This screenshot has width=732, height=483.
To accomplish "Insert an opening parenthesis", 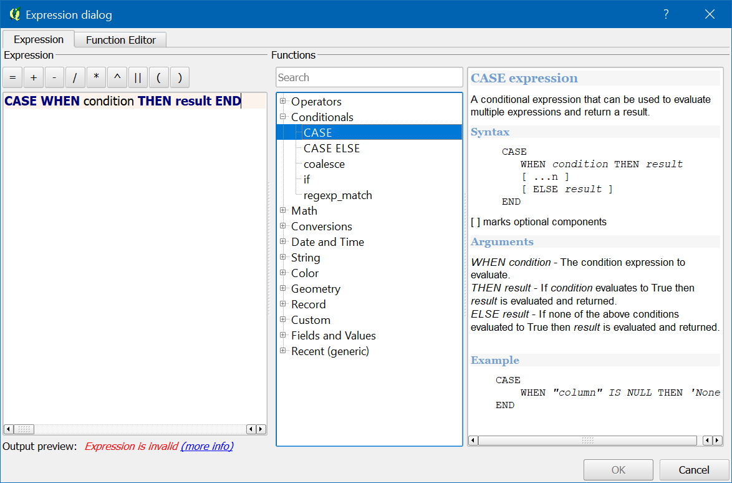I will (x=159, y=77).
